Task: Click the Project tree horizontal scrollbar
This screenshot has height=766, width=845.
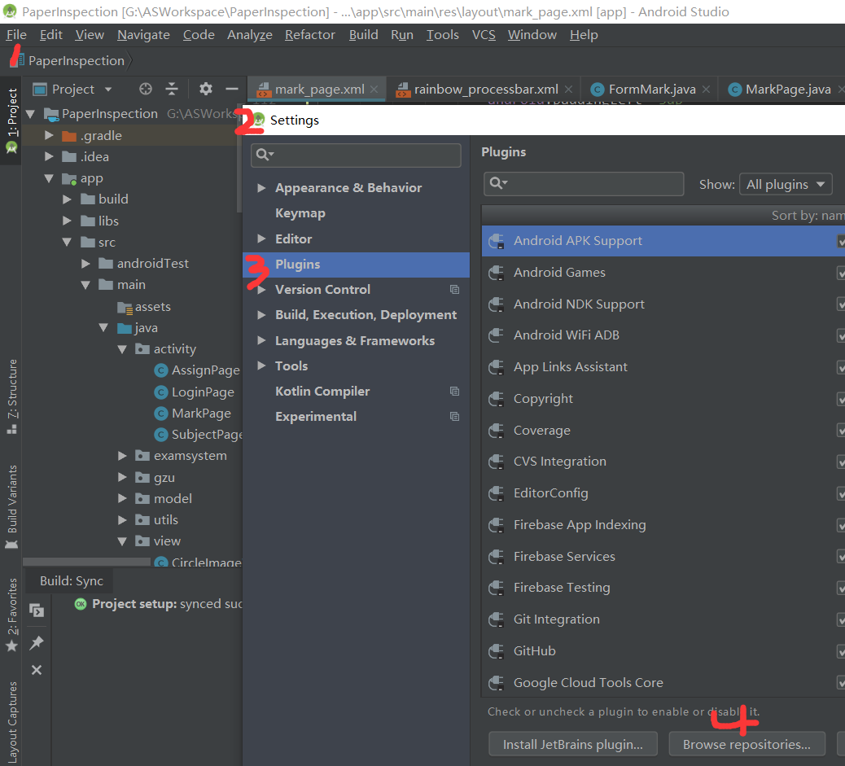Action: (87, 562)
